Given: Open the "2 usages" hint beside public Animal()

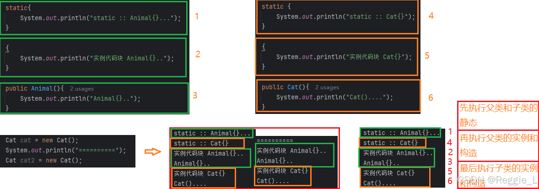Looking at the screenshot, I should [x=82, y=89].
